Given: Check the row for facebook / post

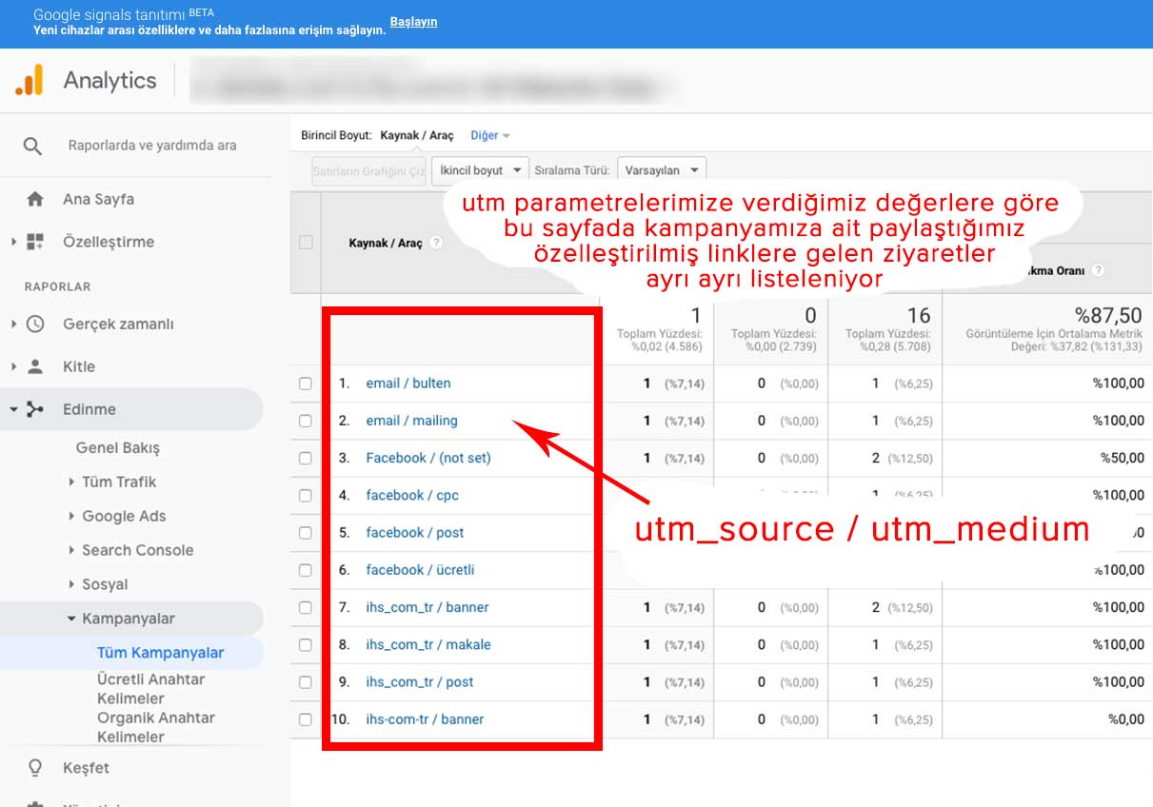Looking at the screenshot, I should (306, 533).
